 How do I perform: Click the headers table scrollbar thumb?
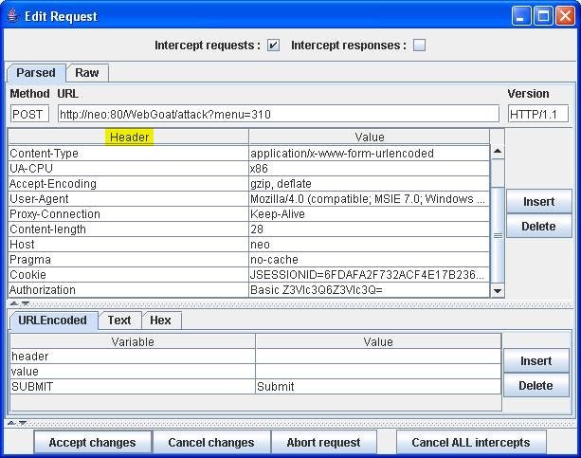pyautogui.click(x=498, y=235)
